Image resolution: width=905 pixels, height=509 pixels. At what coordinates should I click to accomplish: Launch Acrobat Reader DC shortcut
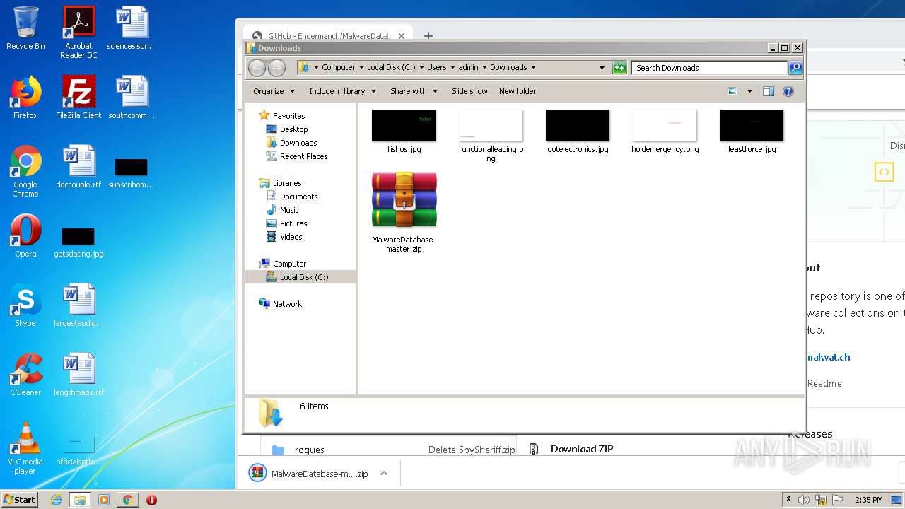pyautogui.click(x=78, y=33)
